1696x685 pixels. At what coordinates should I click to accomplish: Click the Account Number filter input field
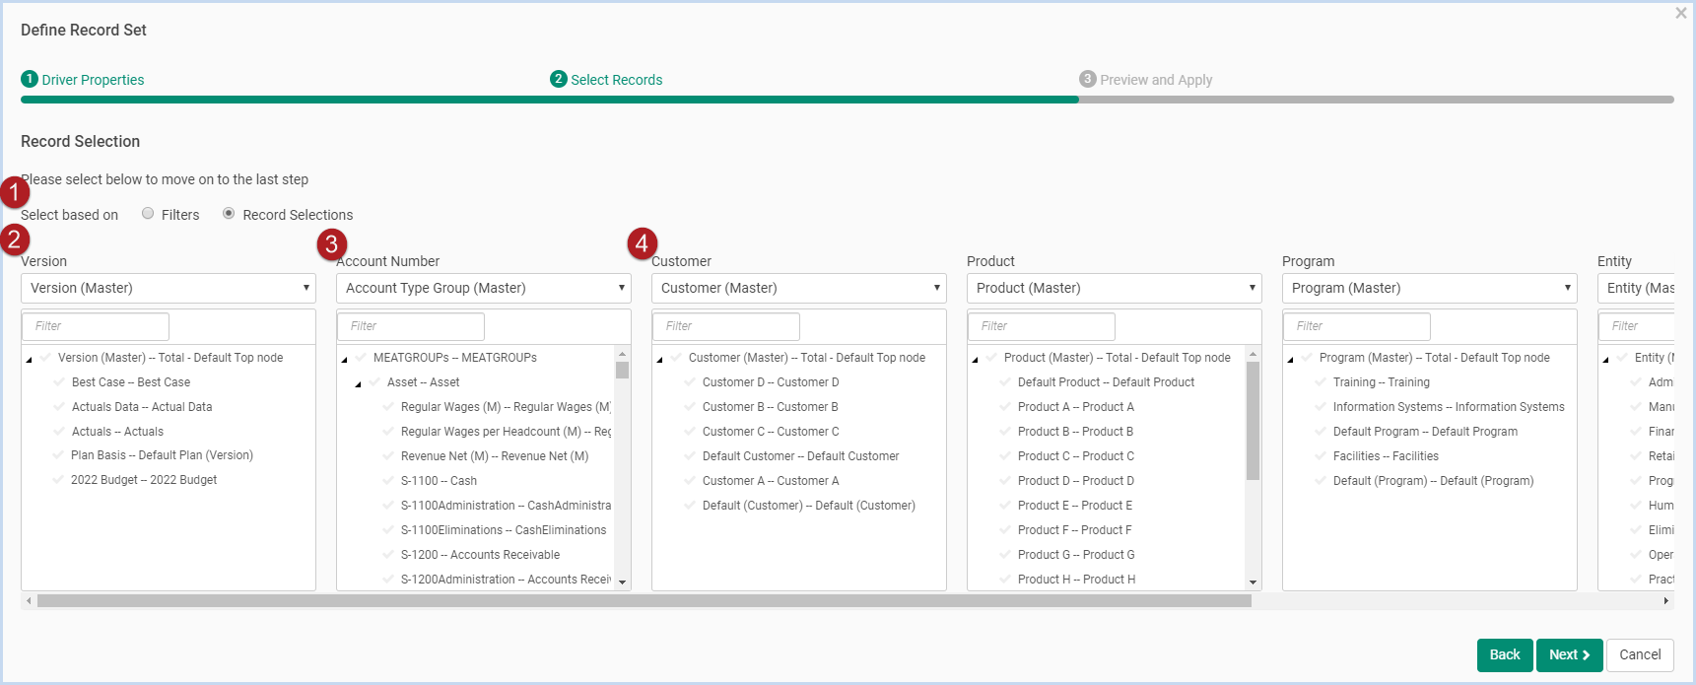(x=413, y=326)
